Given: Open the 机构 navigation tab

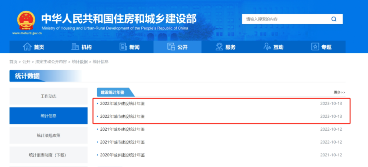Looking at the screenshot, I should pos(81,47).
